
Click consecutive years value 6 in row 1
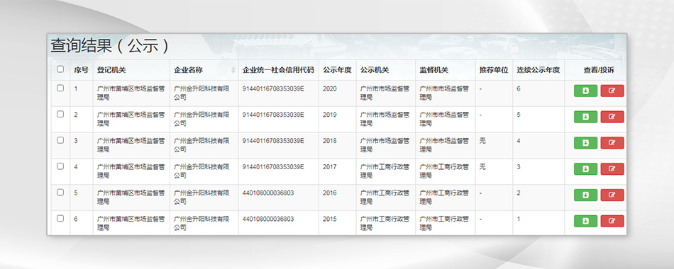(x=519, y=88)
